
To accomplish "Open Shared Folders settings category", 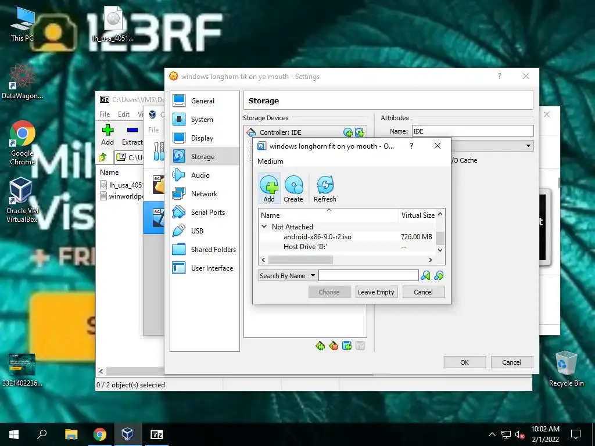I will point(205,250).
